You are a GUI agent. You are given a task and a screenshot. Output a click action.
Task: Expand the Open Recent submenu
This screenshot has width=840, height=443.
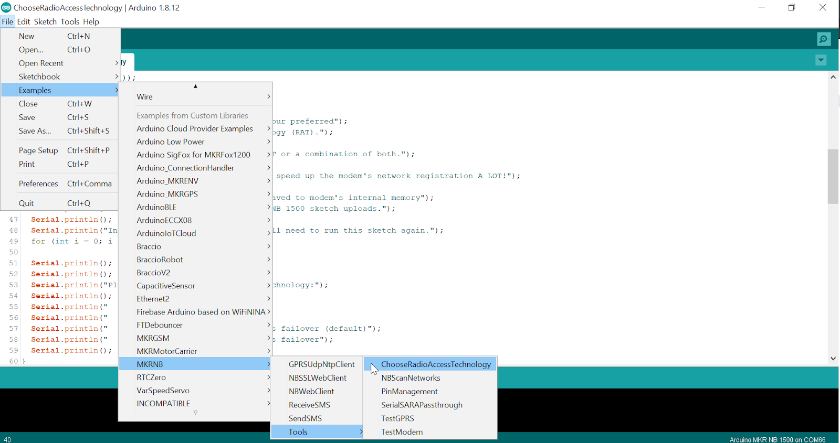pyautogui.click(x=60, y=63)
